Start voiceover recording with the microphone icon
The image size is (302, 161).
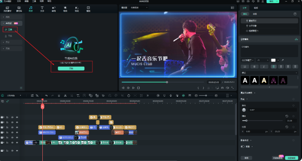coord(171,96)
